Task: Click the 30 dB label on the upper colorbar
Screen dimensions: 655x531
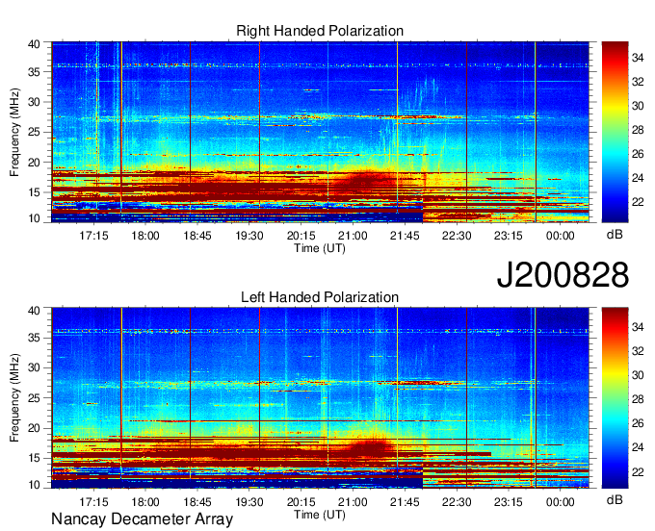Action: pos(638,106)
